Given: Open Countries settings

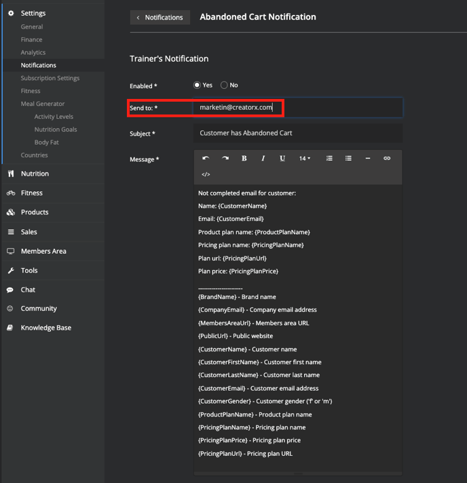Looking at the screenshot, I should point(34,155).
